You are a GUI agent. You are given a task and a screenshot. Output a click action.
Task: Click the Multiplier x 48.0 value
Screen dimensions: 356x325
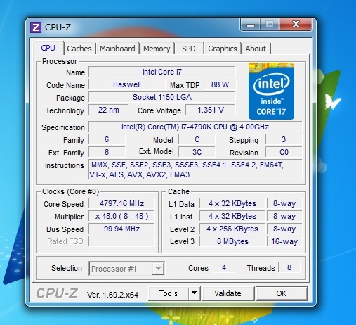point(121,216)
